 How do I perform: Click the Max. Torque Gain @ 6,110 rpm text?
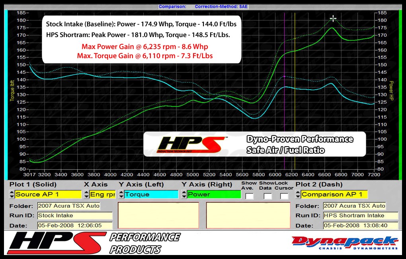tap(145, 56)
